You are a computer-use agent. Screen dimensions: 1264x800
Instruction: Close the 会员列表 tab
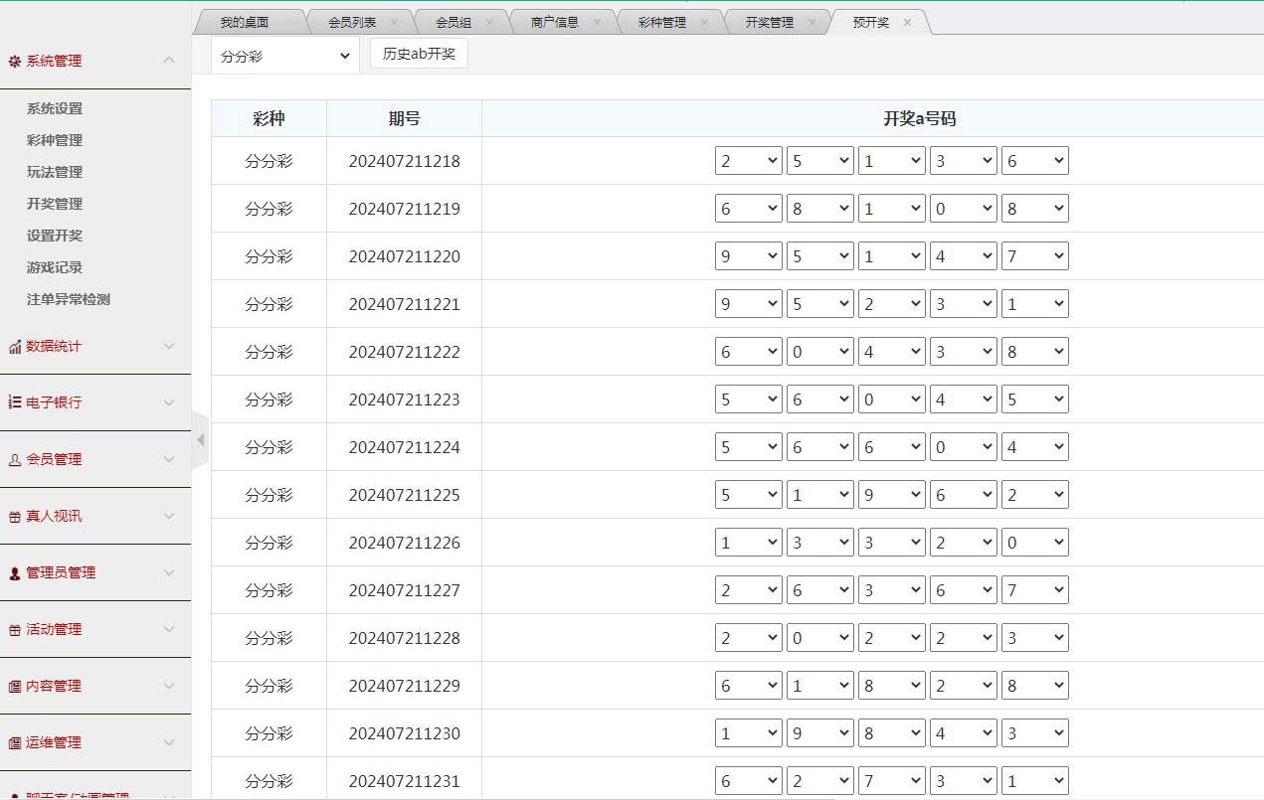click(x=394, y=22)
